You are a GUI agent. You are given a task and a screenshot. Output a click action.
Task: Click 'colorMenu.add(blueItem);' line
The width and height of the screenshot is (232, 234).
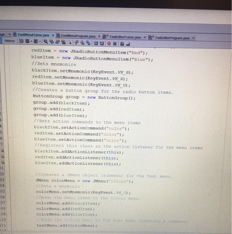point(67,214)
